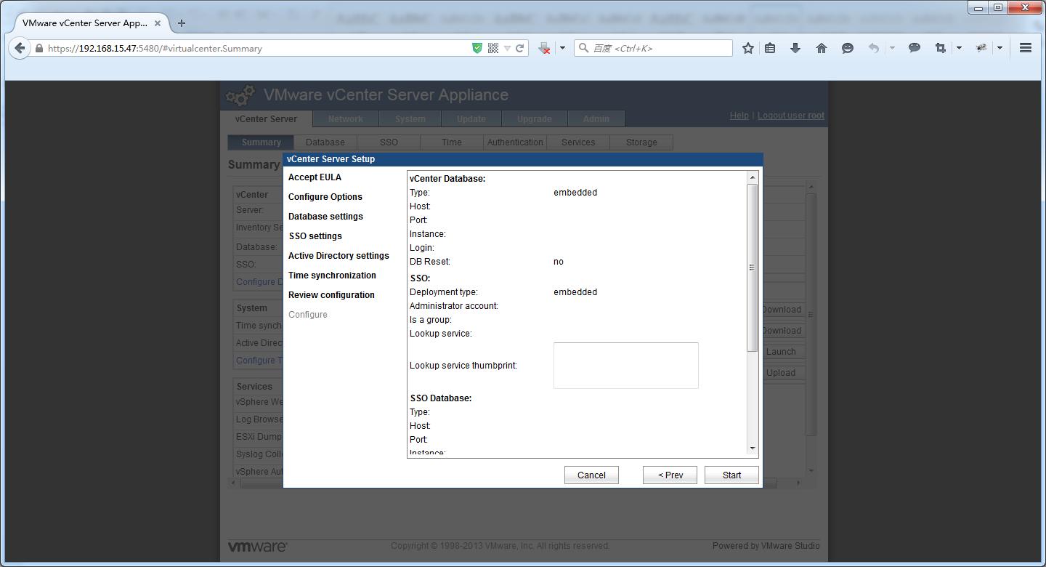Open the Authentication sub-tab

(515, 142)
